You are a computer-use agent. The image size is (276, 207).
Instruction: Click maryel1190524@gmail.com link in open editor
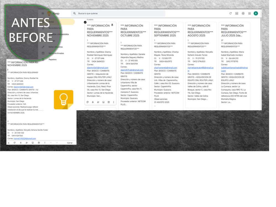click(25, 139)
